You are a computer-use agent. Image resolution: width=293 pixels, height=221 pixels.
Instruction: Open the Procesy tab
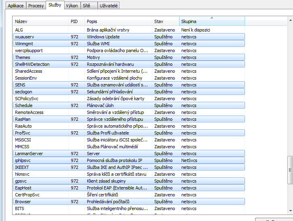[36, 6]
